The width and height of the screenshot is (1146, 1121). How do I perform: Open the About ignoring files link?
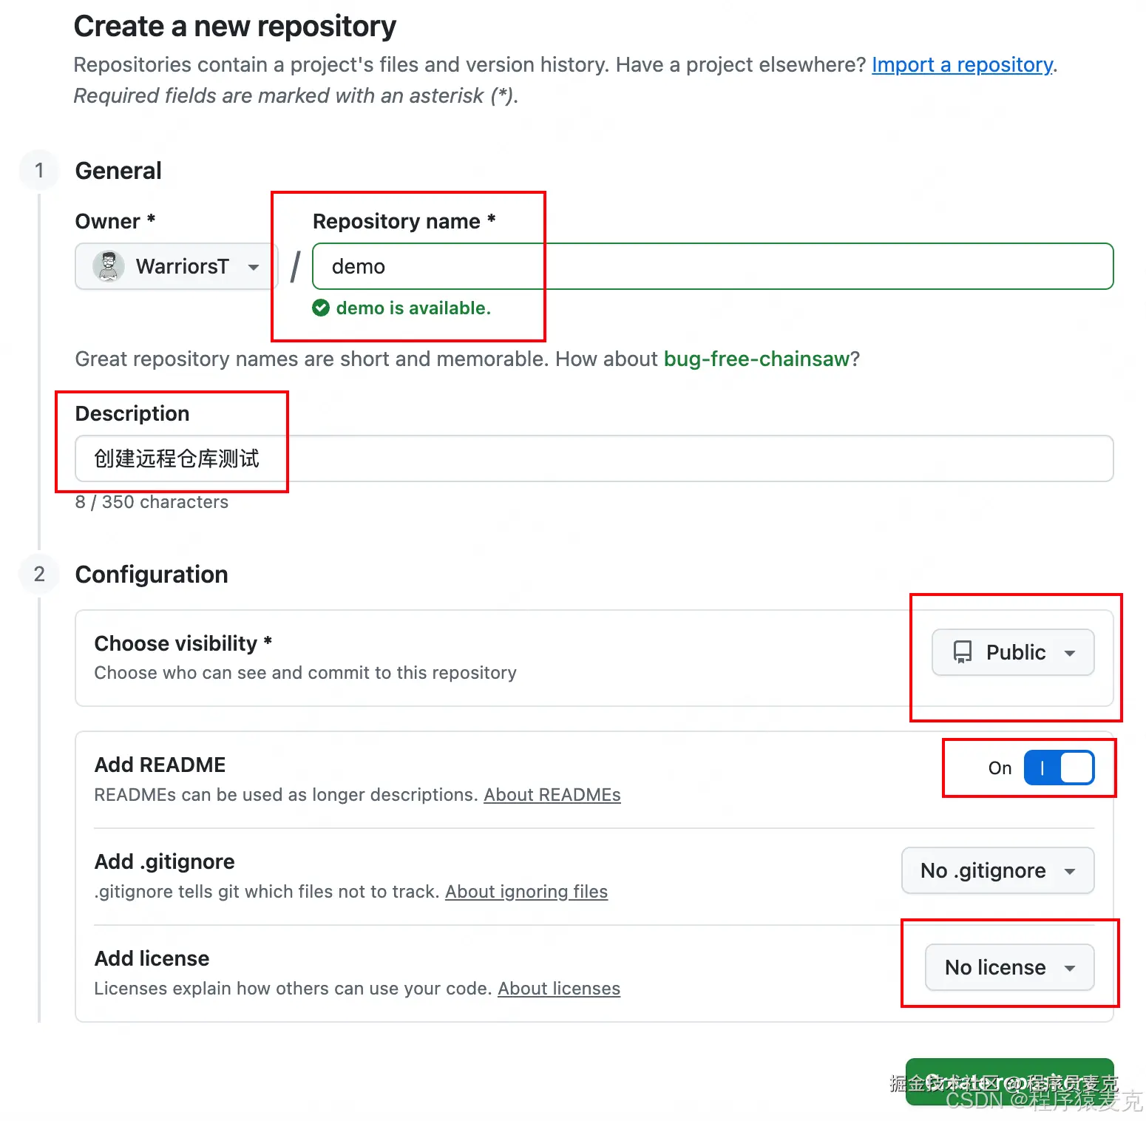click(x=526, y=892)
